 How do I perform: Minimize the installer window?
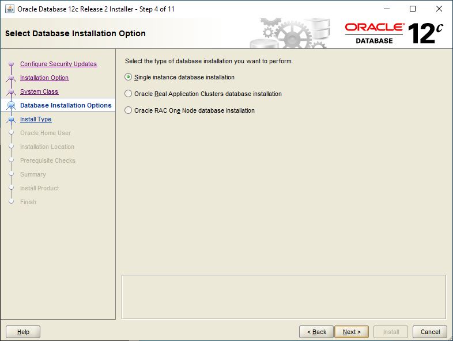(x=387, y=9)
